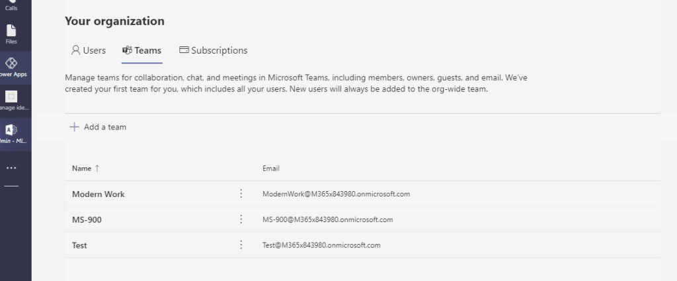Show more apps via sidebar ellipsis
Image resolution: width=677 pixels, height=281 pixels.
pos(11,168)
